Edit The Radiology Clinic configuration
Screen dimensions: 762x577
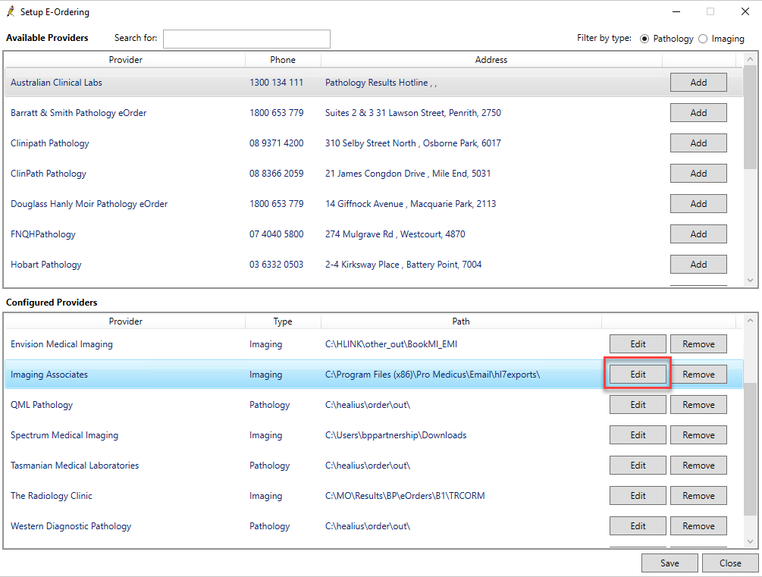click(x=638, y=496)
